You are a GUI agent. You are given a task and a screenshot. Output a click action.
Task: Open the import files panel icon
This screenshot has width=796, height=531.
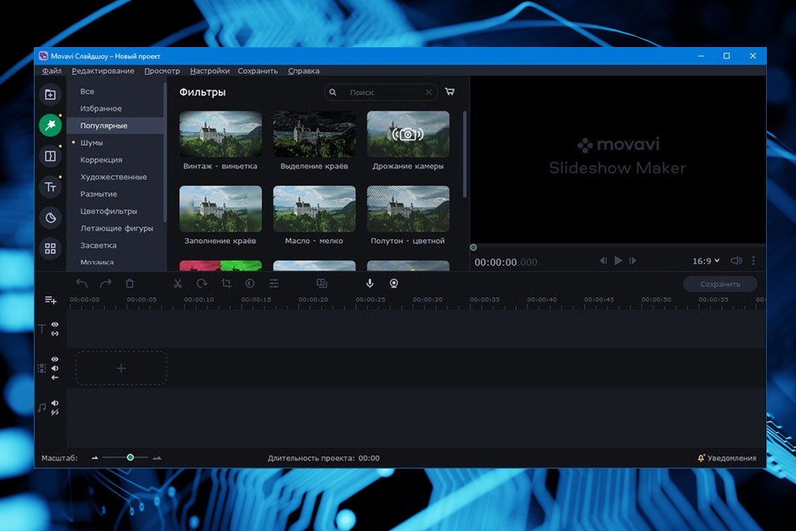50,94
